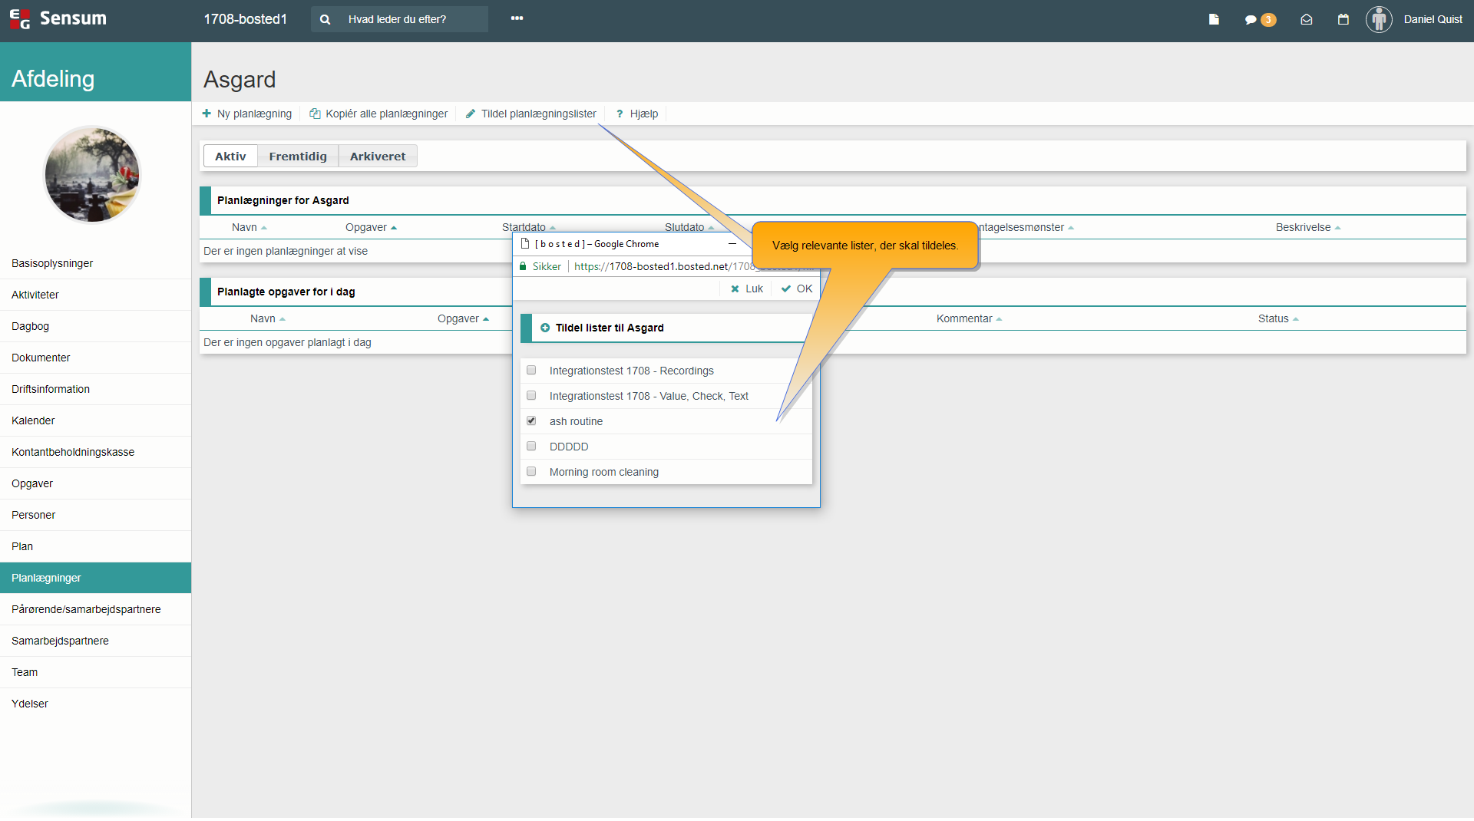Open the calendar icon in top bar
This screenshot has width=1474, height=821.
pos(1343,19)
